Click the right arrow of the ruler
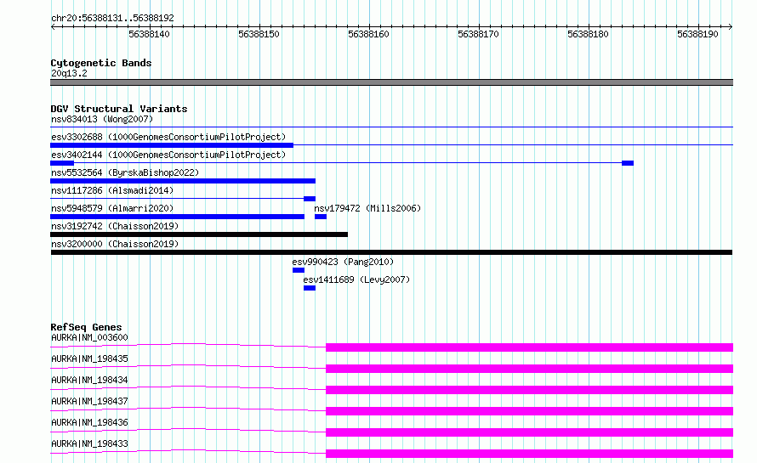The image size is (757, 463). (731, 26)
